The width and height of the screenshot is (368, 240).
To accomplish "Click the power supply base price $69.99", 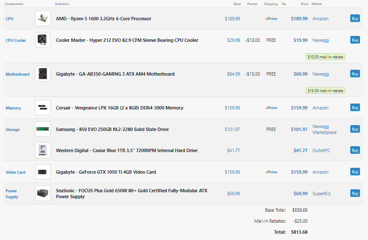I will (x=233, y=194).
